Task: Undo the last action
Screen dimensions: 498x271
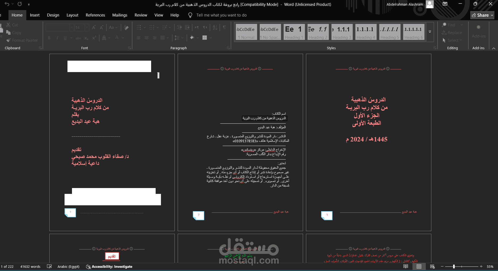Action: pyautogui.click(x=7, y=4)
